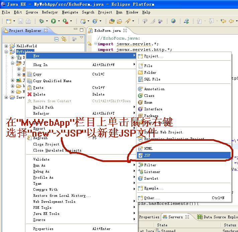Click the Project... entry in New submenu
Viewport: 238px width, 232px height.
pos(184,56)
